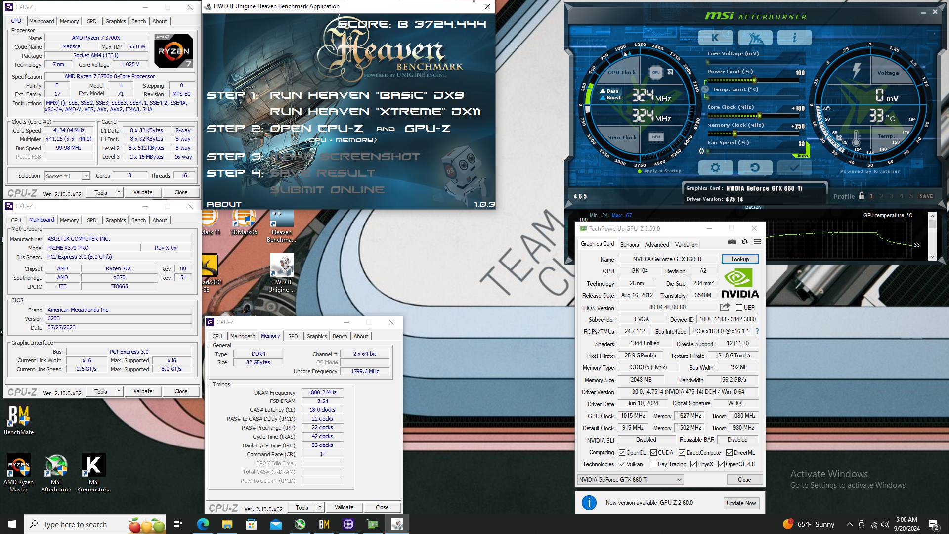Open SPD tab in CPU-Z Memory window
Viewport: 949px width, 534px height.
pyautogui.click(x=293, y=336)
